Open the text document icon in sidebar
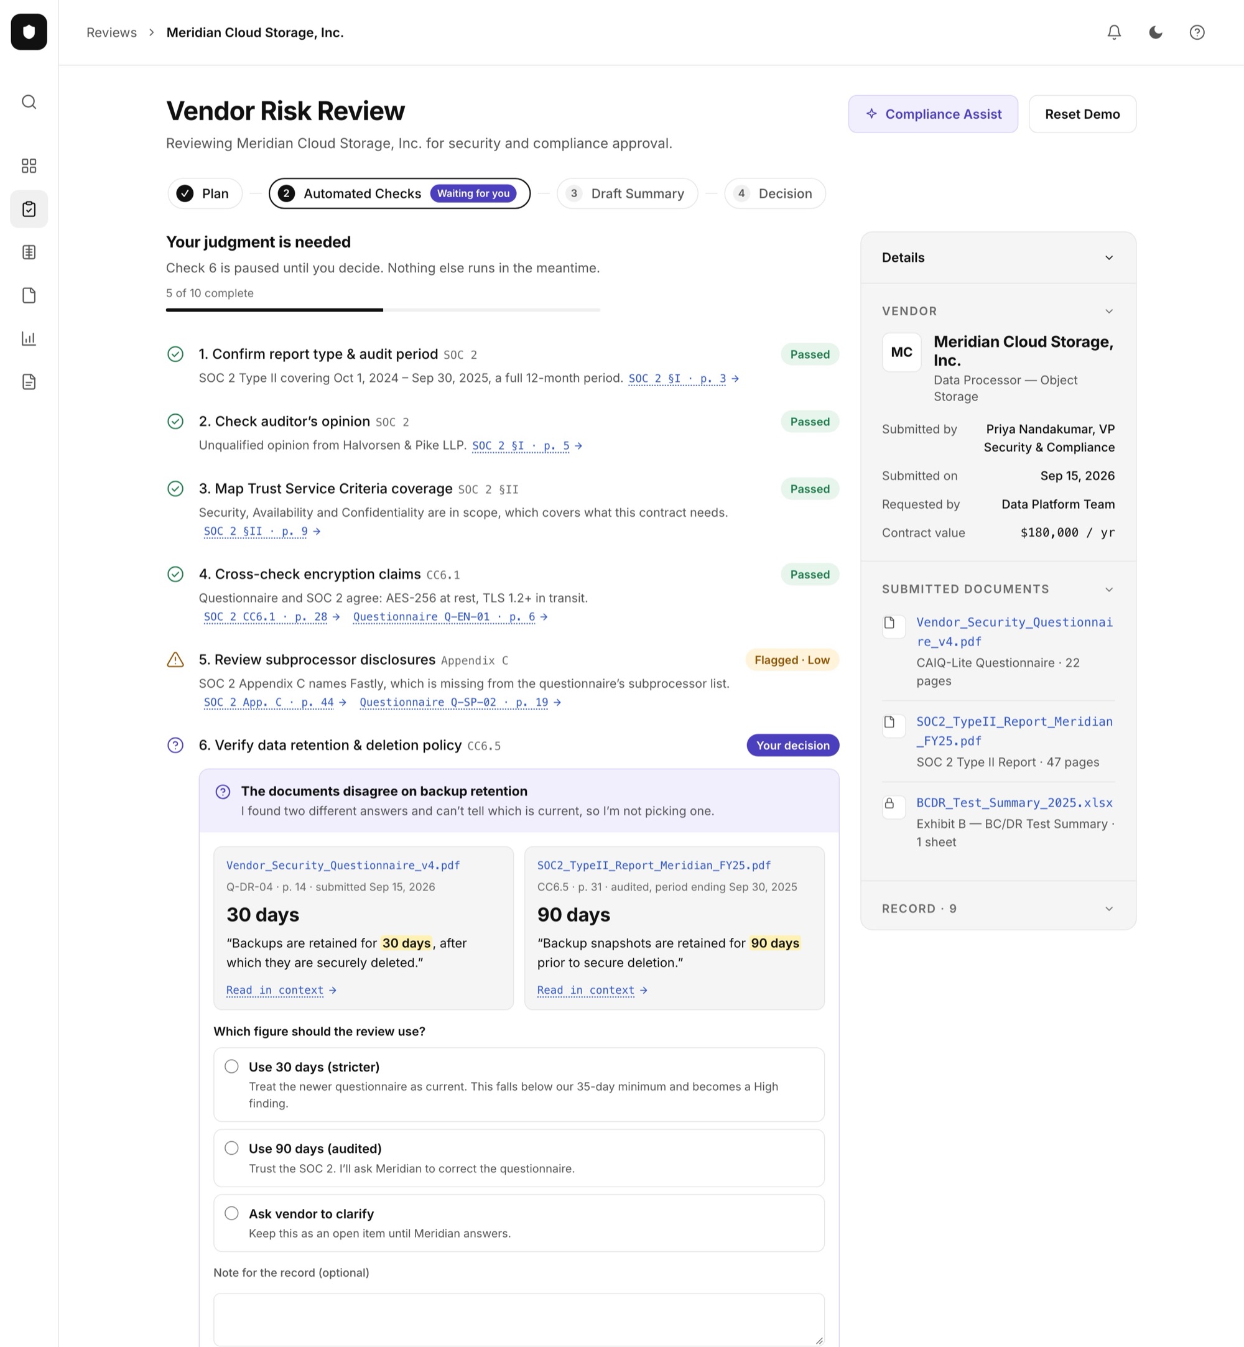This screenshot has height=1347, width=1244. pos(29,382)
